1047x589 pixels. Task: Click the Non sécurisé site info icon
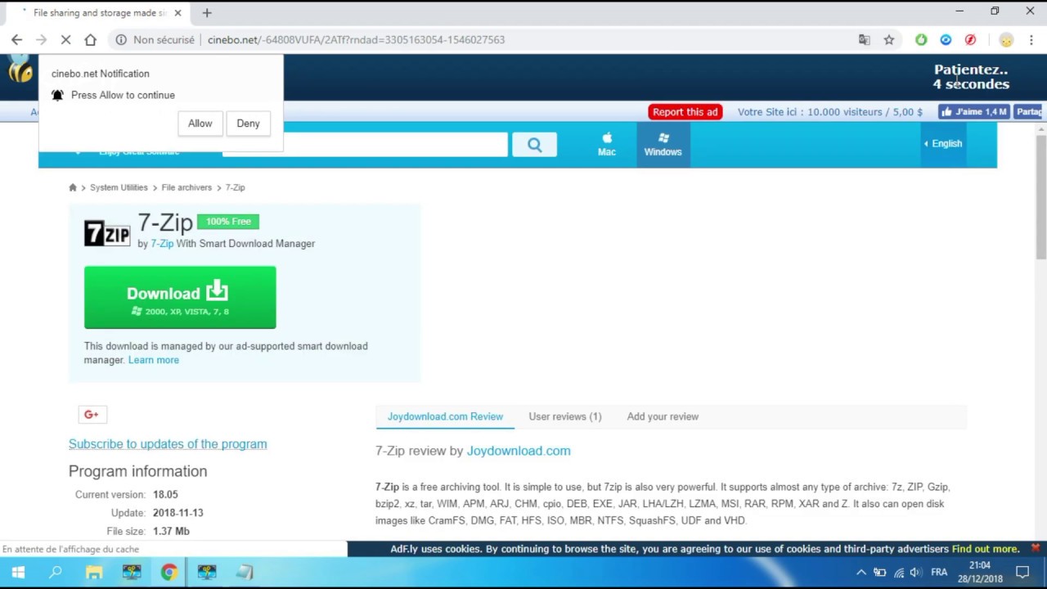coord(121,39)
